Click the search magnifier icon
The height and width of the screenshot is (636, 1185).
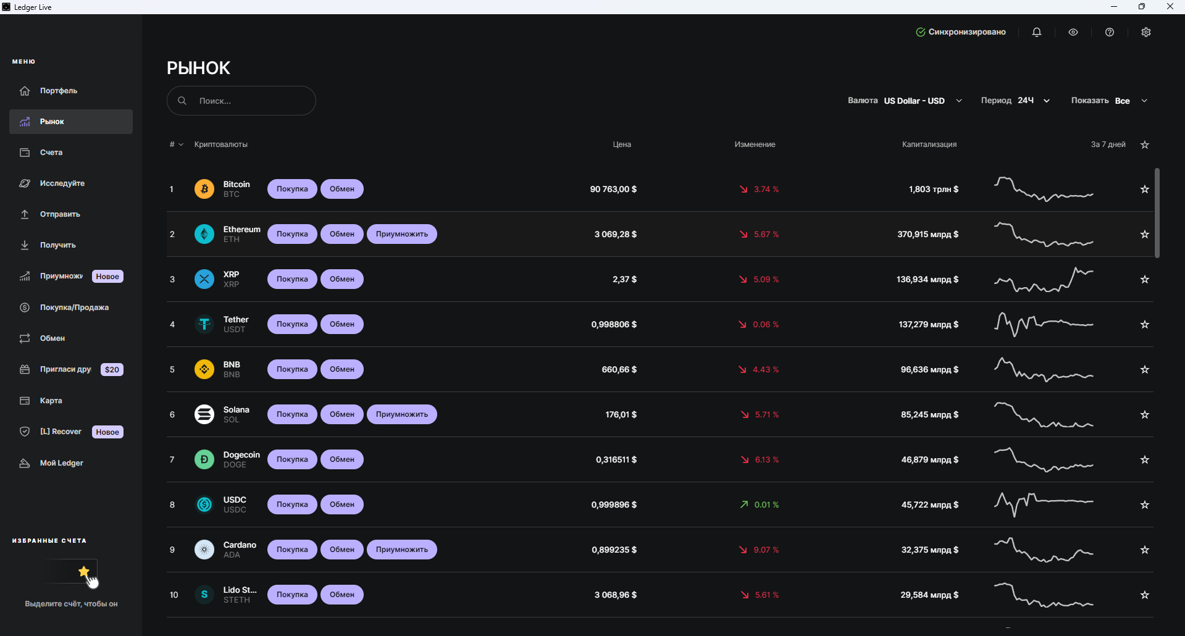(182, 101)
